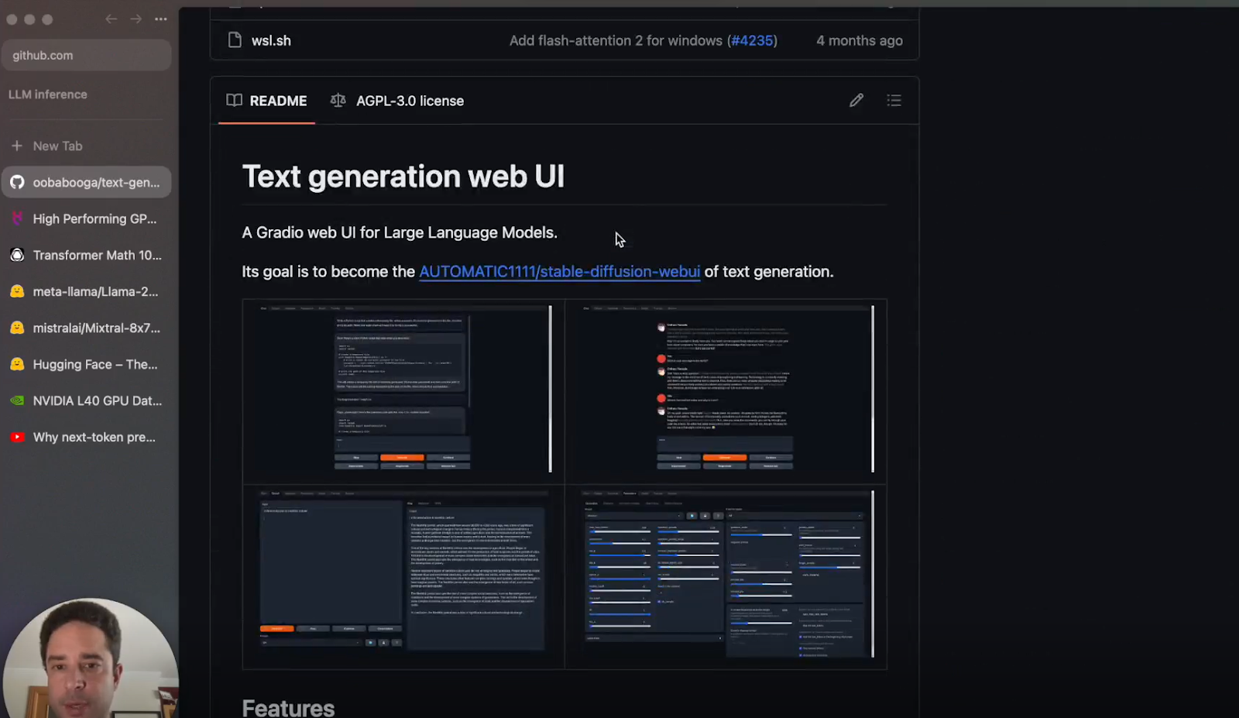The image size is (1239, 718).
Task: Click the Text generation web UI heading
Action: 403,177
